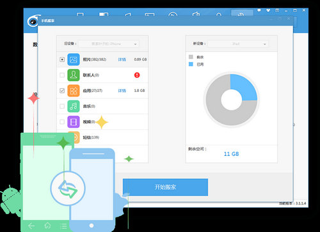Click the 1.8 GB size text
The width and height of the screenshot is (320, 232).
point(140,91)
